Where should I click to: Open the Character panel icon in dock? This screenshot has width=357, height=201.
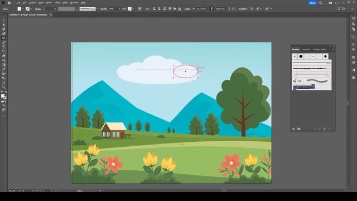pos(353,45)
